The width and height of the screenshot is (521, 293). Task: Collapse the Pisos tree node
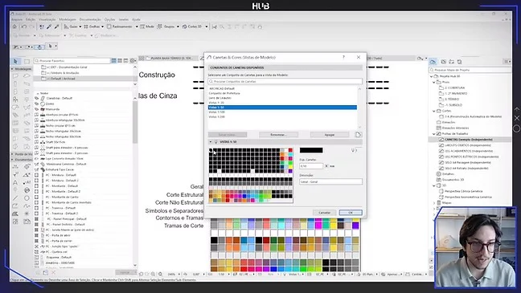[434, 82]
